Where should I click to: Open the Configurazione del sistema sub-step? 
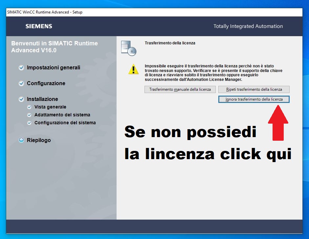tap(65, 123)
